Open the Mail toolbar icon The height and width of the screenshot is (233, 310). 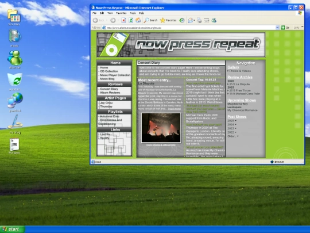click(x=191, y=20)
